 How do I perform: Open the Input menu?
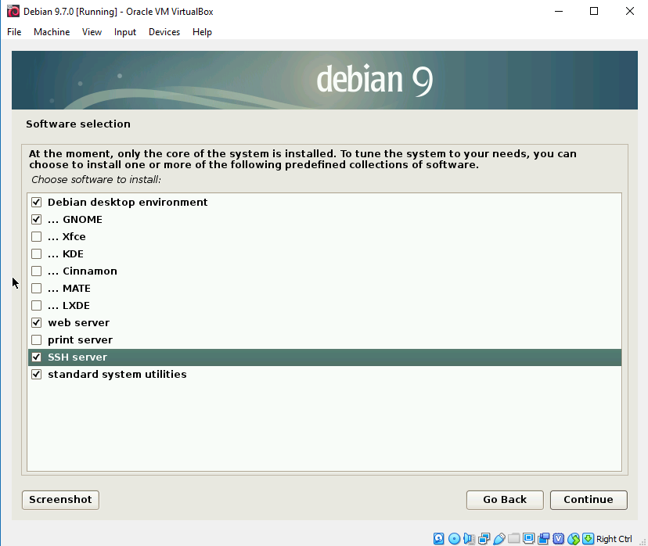point(124,32)
